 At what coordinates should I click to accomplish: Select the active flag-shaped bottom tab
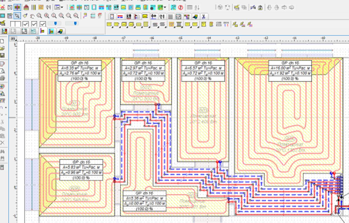point(42,31)
